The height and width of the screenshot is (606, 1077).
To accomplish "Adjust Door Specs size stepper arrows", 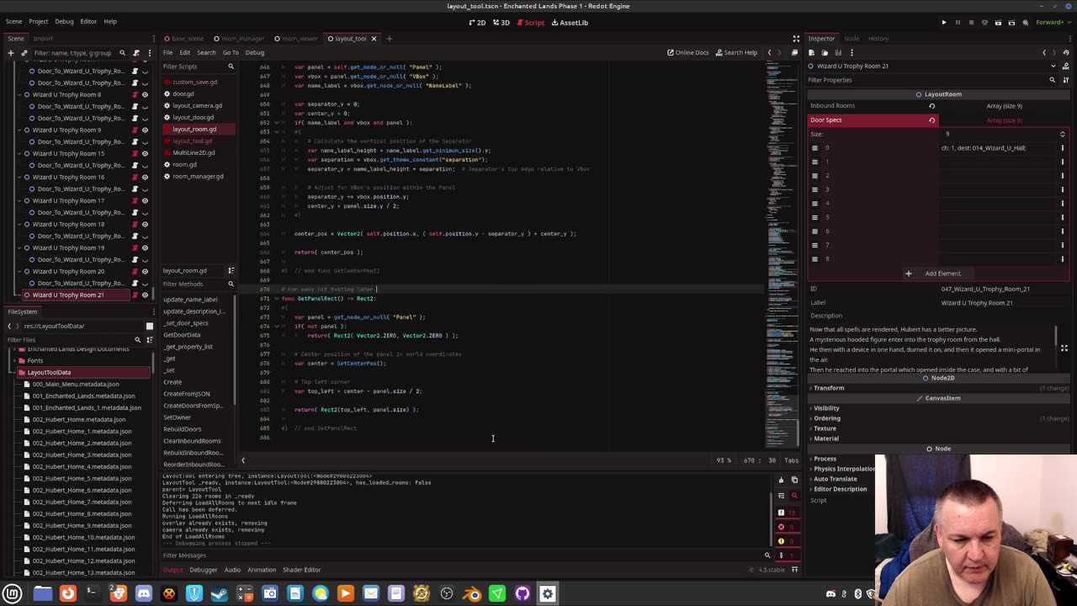I will click(1062, 135).
